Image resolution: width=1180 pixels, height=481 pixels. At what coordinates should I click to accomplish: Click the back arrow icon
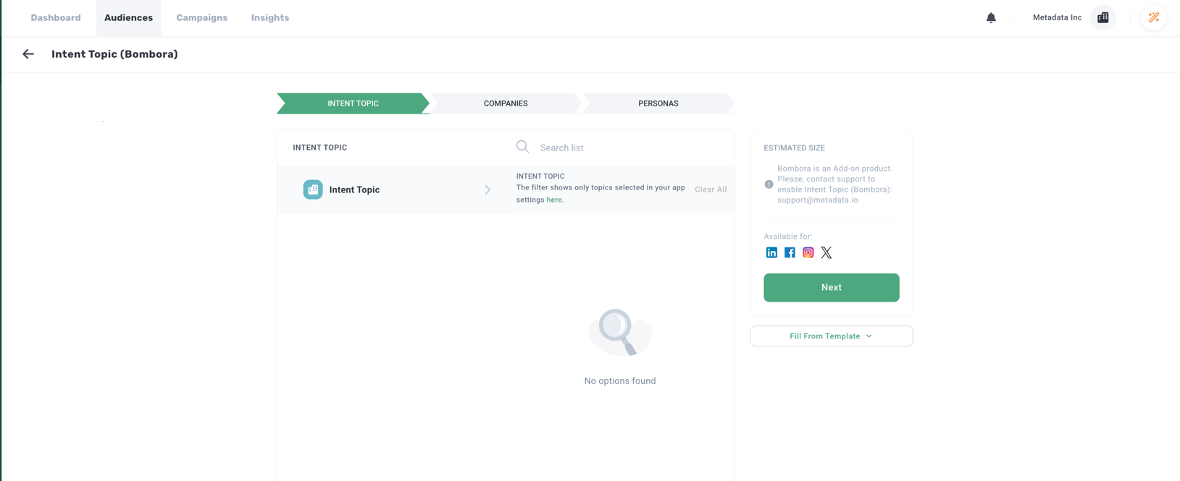coord(28,54)
